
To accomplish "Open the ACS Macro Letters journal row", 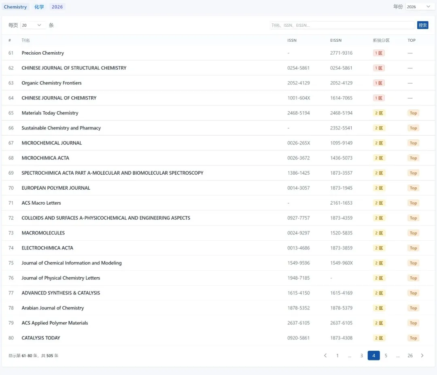I will (41, 203).
